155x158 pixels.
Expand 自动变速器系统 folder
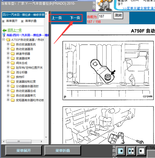click(x=8, y=44)
